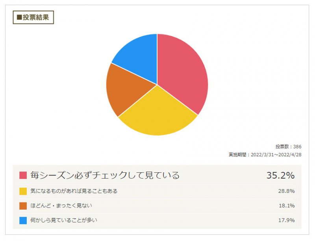Click the 17.9% percentage value
315x241 pixels.
(287, 220)
